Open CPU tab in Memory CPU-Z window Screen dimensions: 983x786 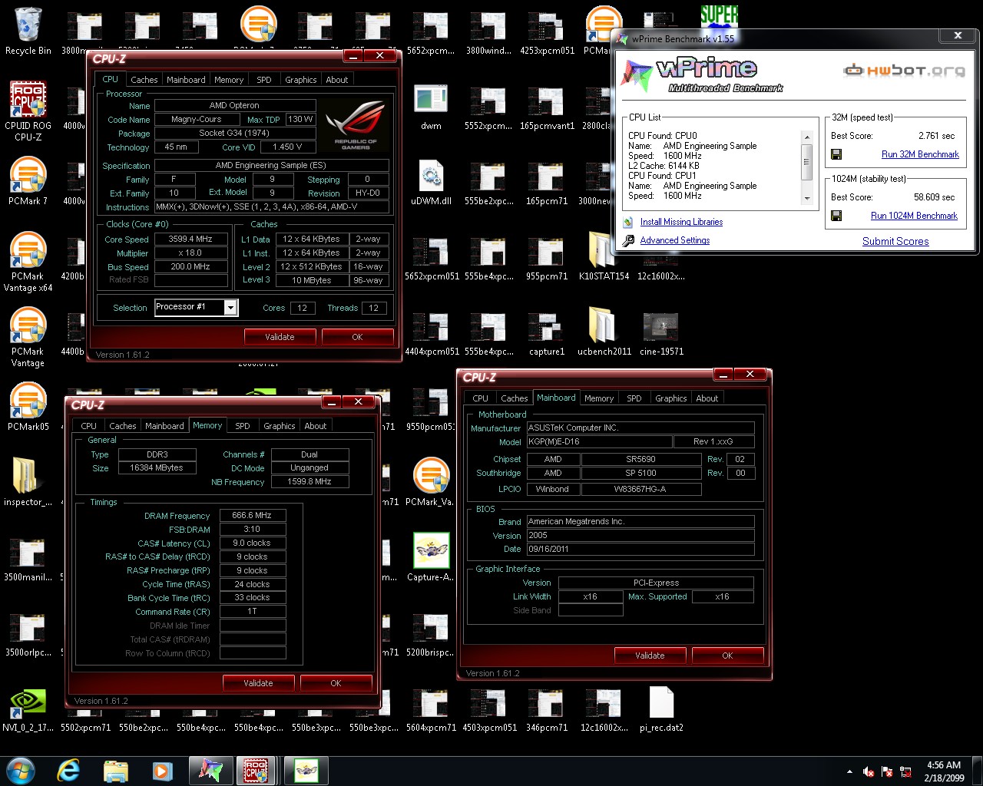click(89, 426)
